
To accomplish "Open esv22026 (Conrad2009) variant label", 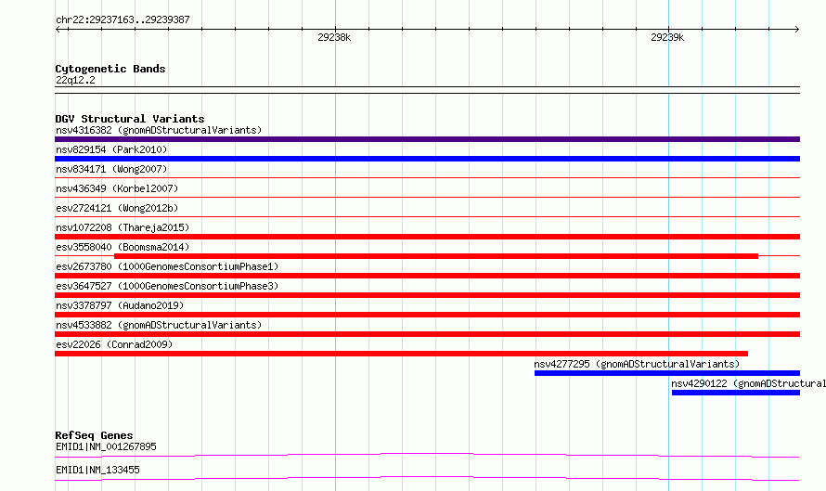I will coord(114,344).
